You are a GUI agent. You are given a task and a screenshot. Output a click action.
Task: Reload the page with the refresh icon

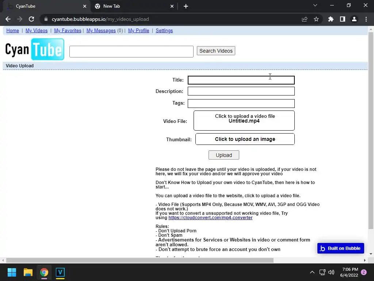[x=31, y=19]
